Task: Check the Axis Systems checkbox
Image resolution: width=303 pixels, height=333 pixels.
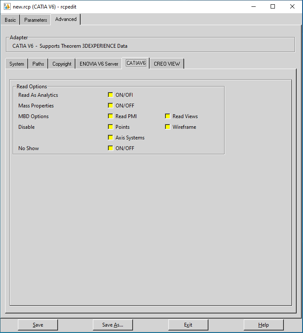Action: point(110,137)
